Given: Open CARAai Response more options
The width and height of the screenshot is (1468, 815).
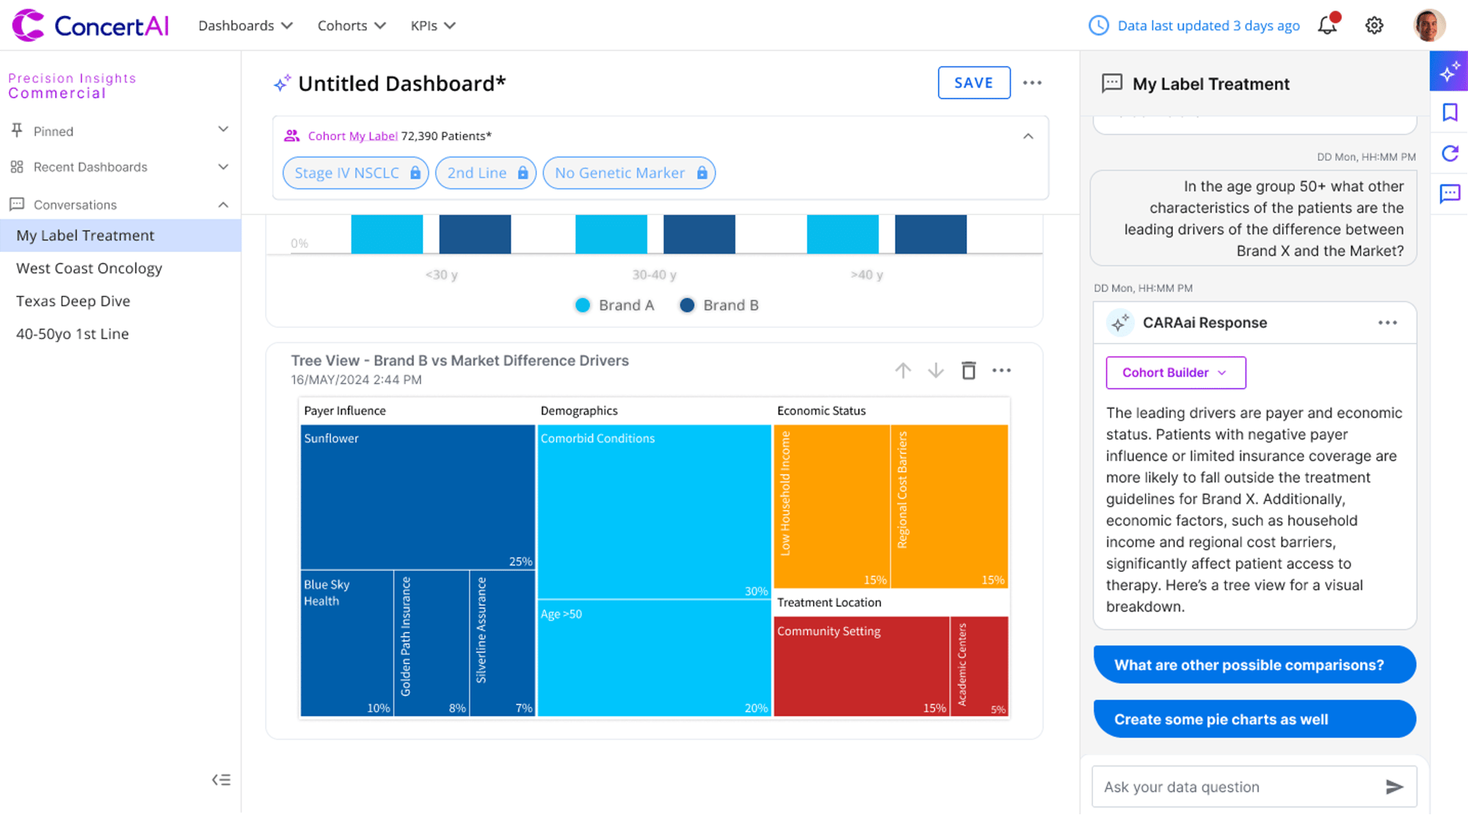Looking at the screenshot, I should (1387, 323).
